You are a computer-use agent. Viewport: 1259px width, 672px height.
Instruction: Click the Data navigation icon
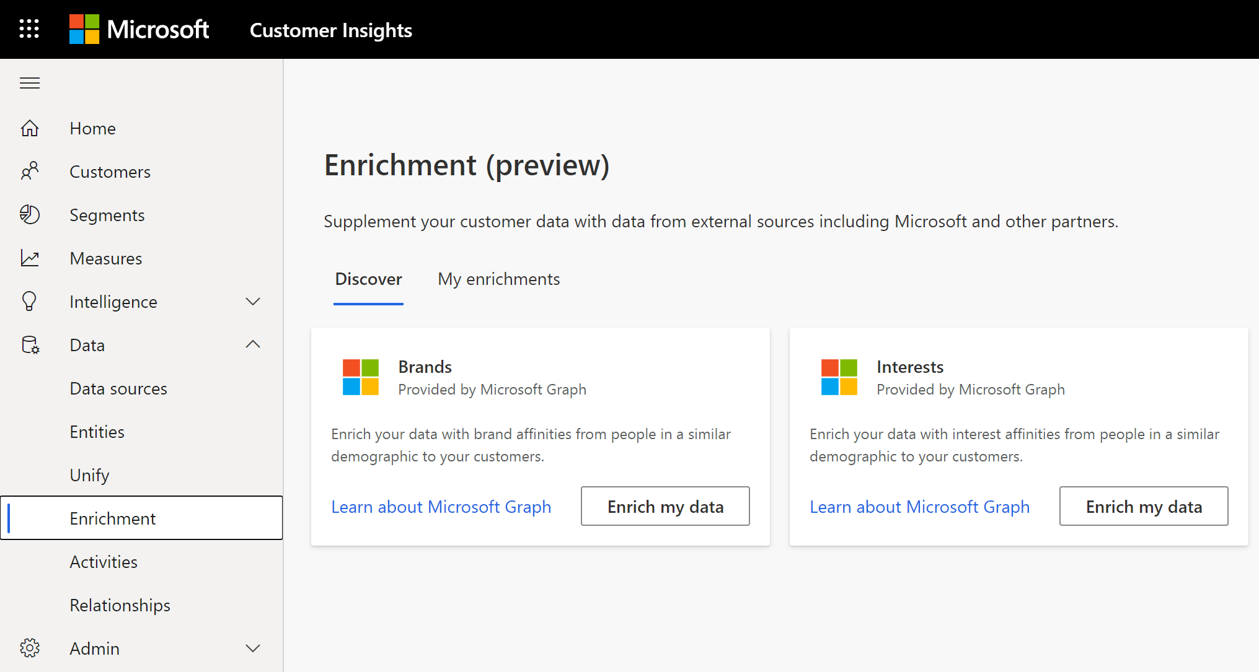[30, 344]
